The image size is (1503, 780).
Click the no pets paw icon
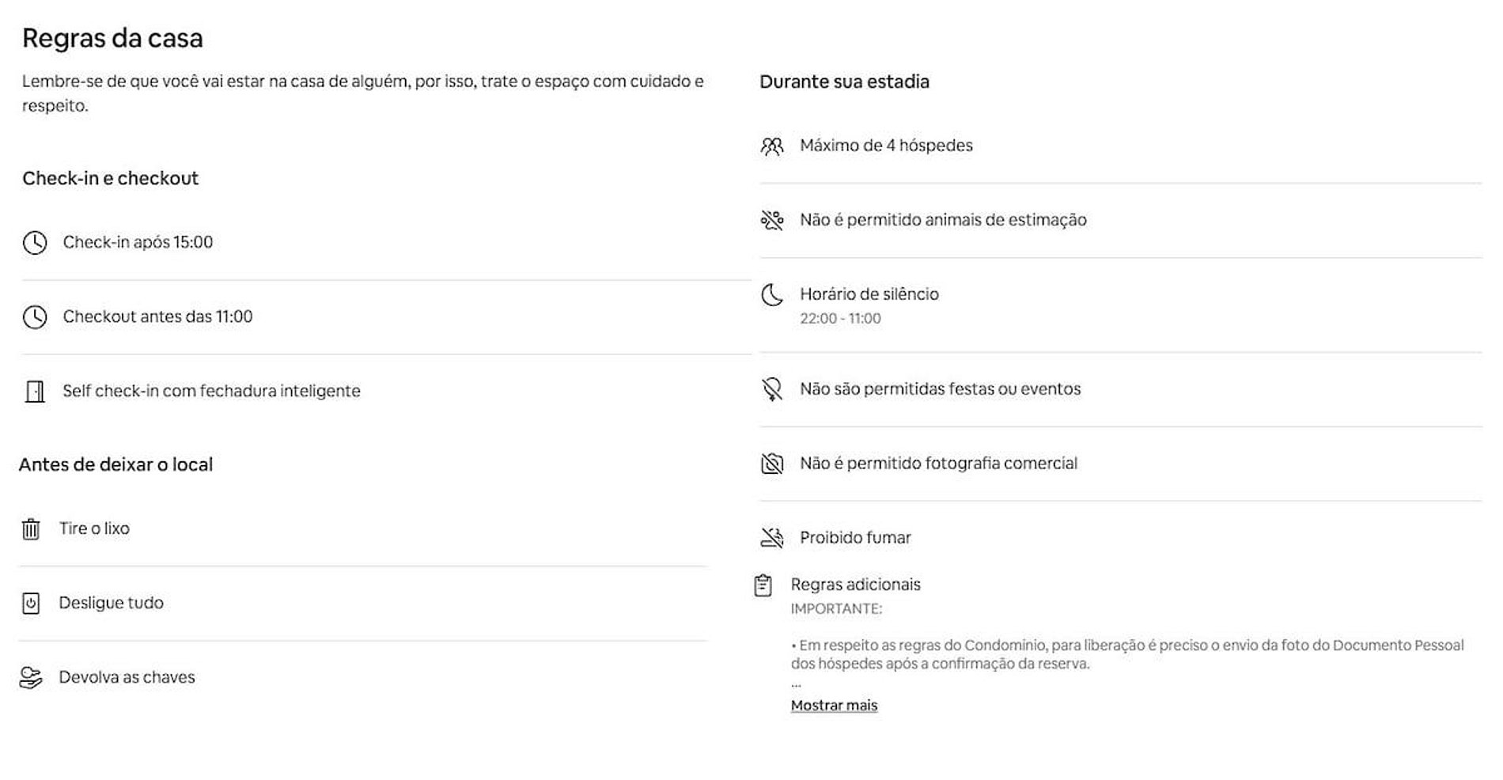point(772,220)
